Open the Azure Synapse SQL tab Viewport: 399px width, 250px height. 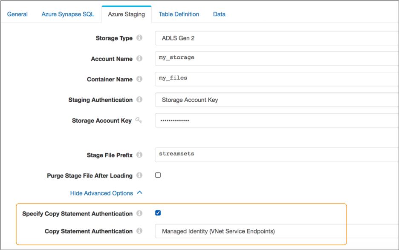pyautogui.click(x=68, y=14)
